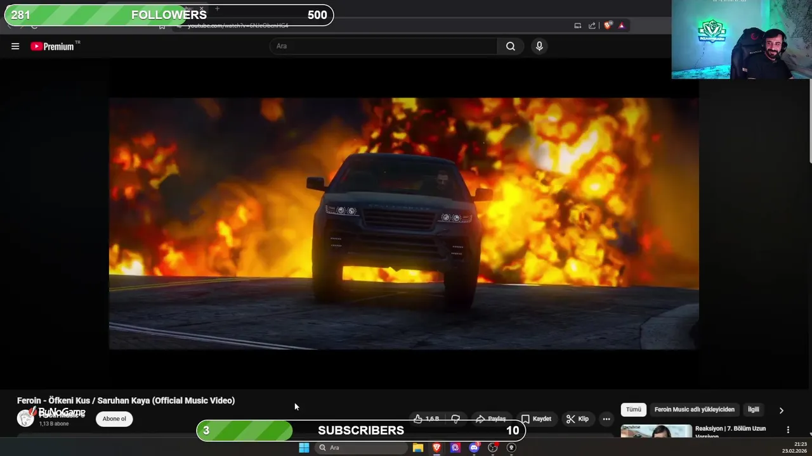Open Brave Rewards triangle icon
812x456 pixels.
coord(622,25)
